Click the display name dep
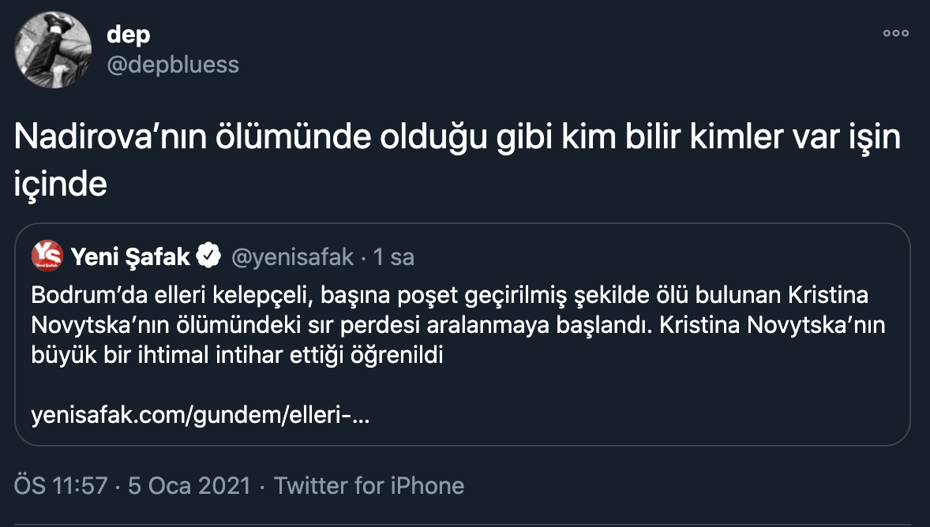Viewport: 930px width, 527px height. click(x=127, y=33)
